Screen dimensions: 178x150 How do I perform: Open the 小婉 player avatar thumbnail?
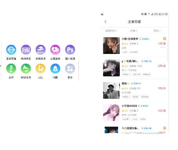click(x=111, y=45)
